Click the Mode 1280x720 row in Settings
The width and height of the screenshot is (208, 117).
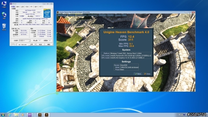coord(126,67)
